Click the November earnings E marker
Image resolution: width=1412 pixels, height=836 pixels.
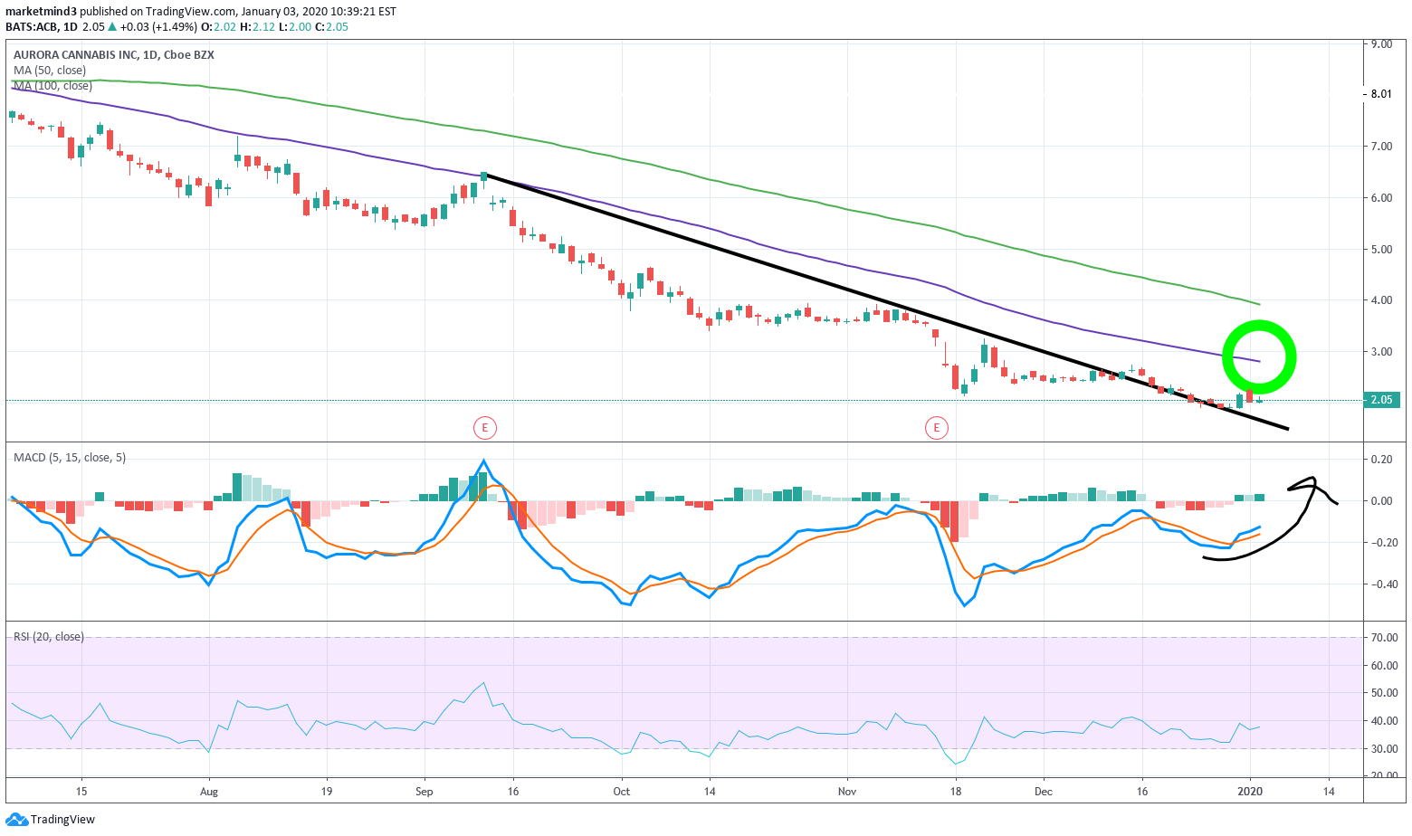[x=936, y=427]
